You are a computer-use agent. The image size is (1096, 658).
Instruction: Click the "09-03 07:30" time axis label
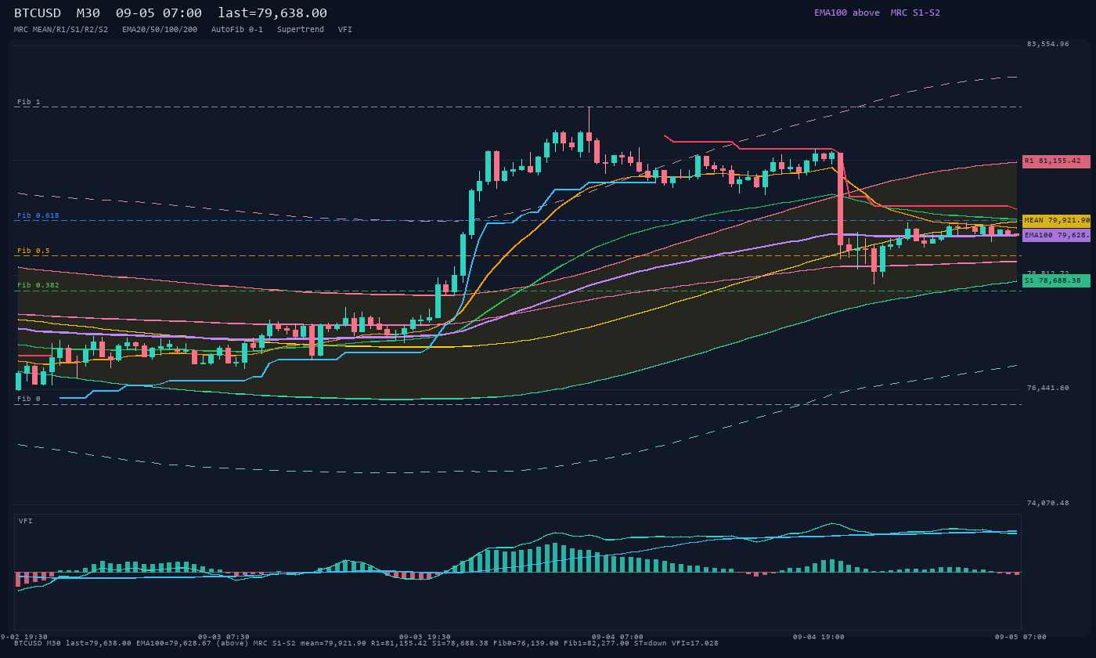(x=224, y=637)
